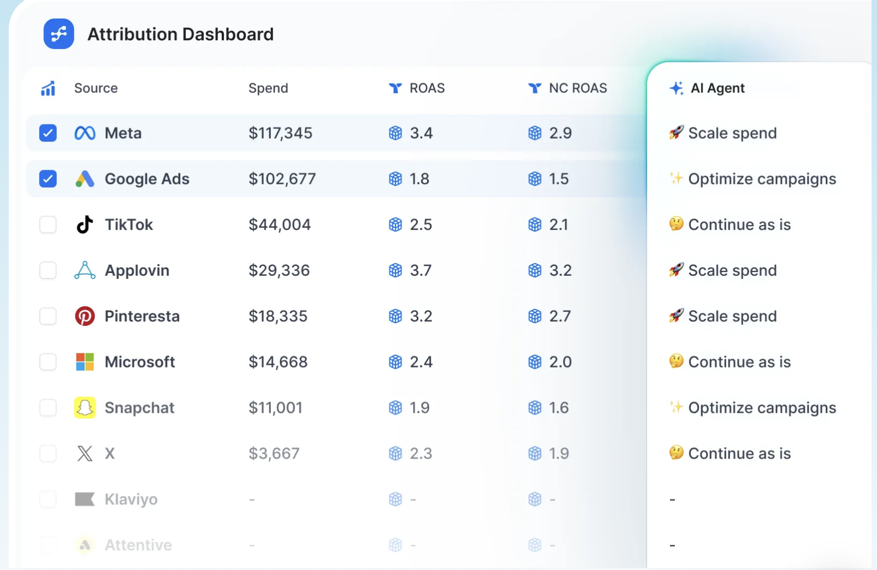The height and width of the screenshot is (570, 877).
Task: Click the Microsoft spend $14,668
Action: click(x=278, y=363)
